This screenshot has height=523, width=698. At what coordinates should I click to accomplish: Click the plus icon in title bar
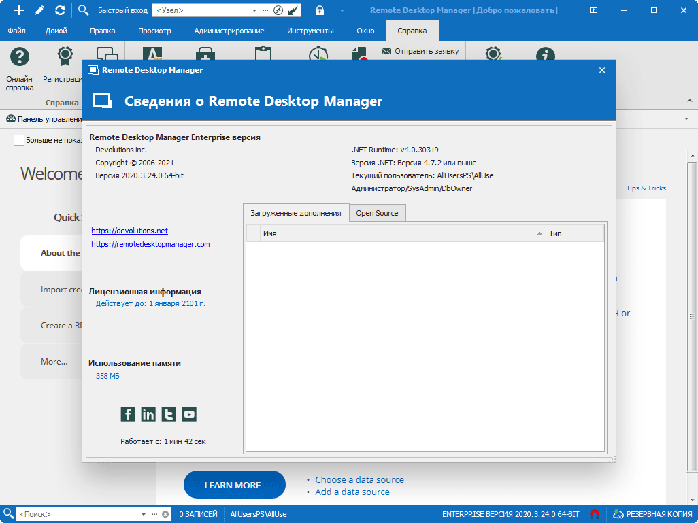18,10
